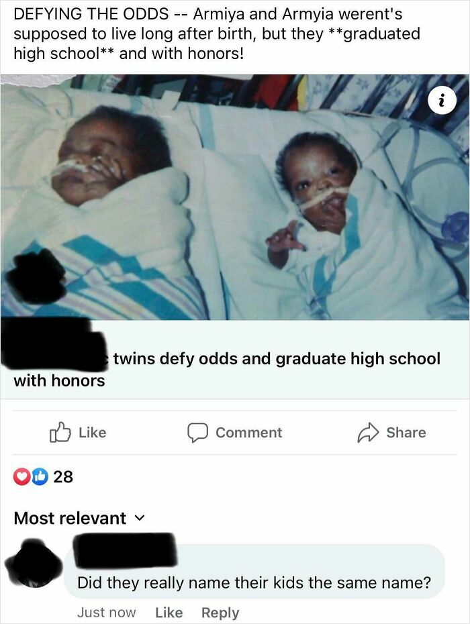The height and width of the screenshot is (624, 470).
Task: Select the DEFYING THE ODDS post text
Action: point(217,34)
